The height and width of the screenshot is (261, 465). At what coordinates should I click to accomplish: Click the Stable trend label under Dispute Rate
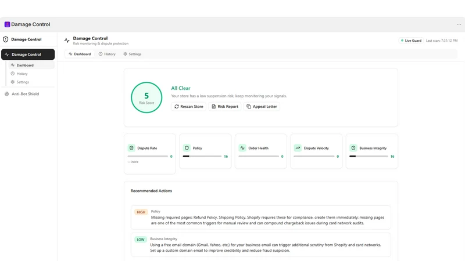tap(133, 162)
